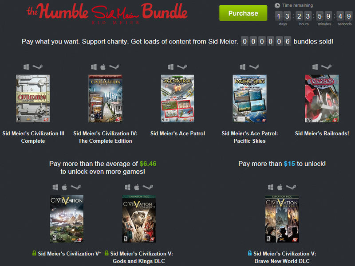Click the Steam icon above Civilization III Complete

coord(38,67)
